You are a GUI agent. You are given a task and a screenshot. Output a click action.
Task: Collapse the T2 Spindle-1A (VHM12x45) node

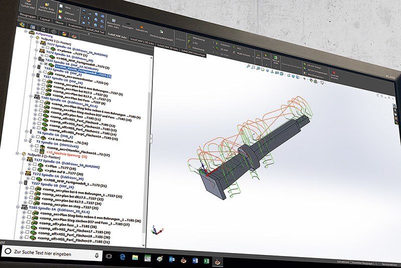click(x=26, y=140)
